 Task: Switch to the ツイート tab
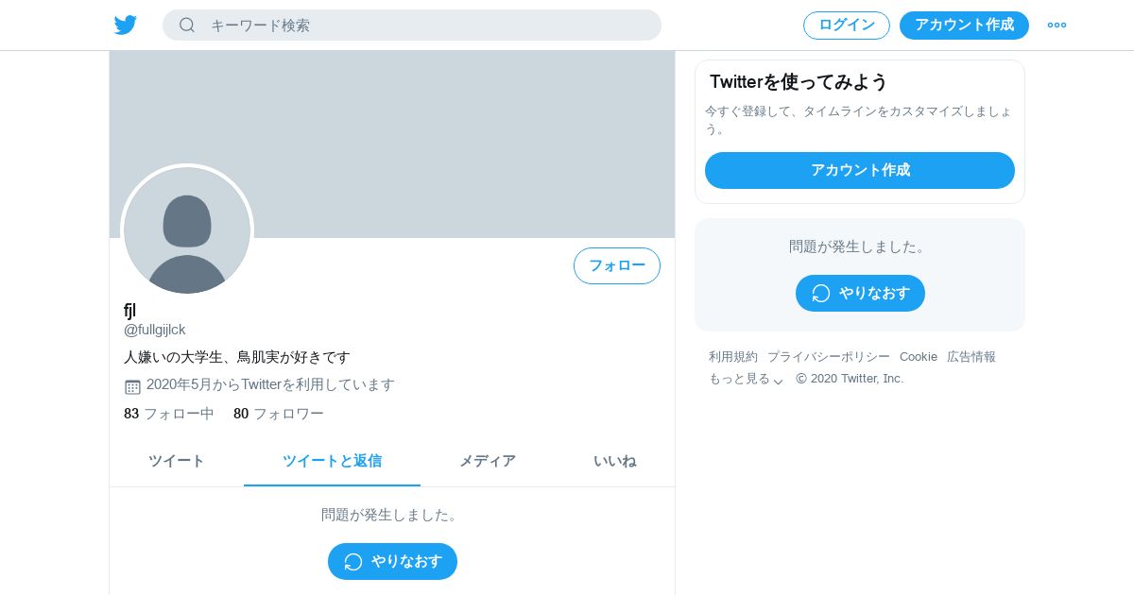pyautogui.click(x=177, y=462)
